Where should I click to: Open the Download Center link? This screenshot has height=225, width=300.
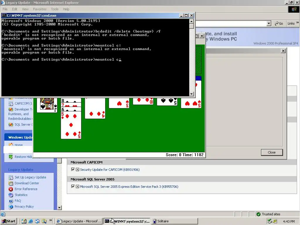[x=27, y=183]
